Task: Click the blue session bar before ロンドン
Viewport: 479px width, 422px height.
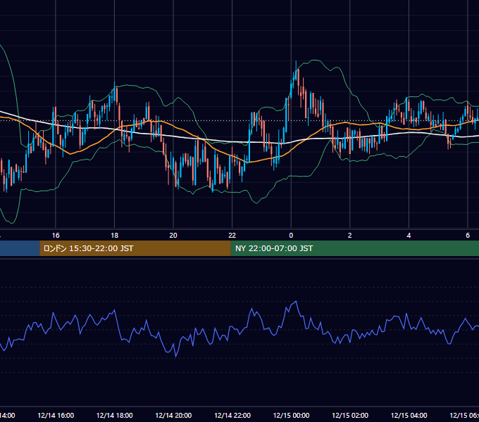Action: click(x=20, y=248)
